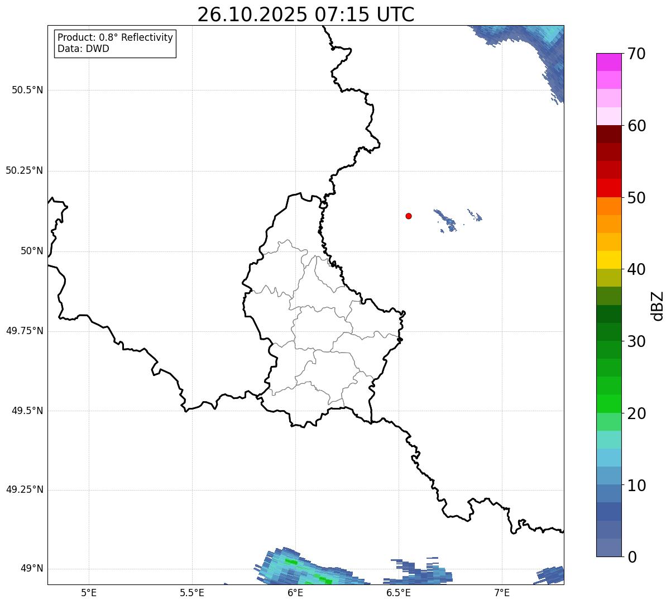671x604 pixels.
Task: Click the colorbar tick label 70
Action: pos(636,54)
